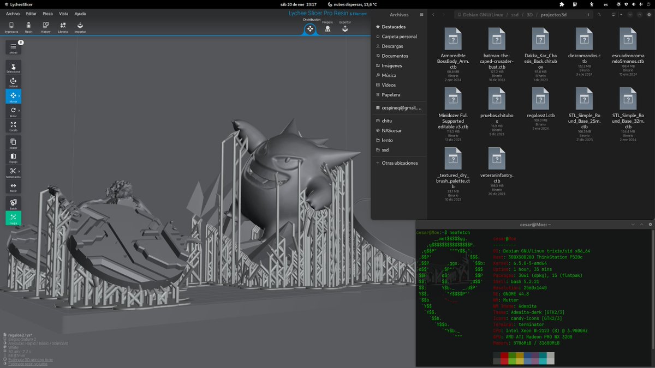Switch to Distribución layout mode
Viewport: 655px width, 368px height.
(x=309, y=27)
